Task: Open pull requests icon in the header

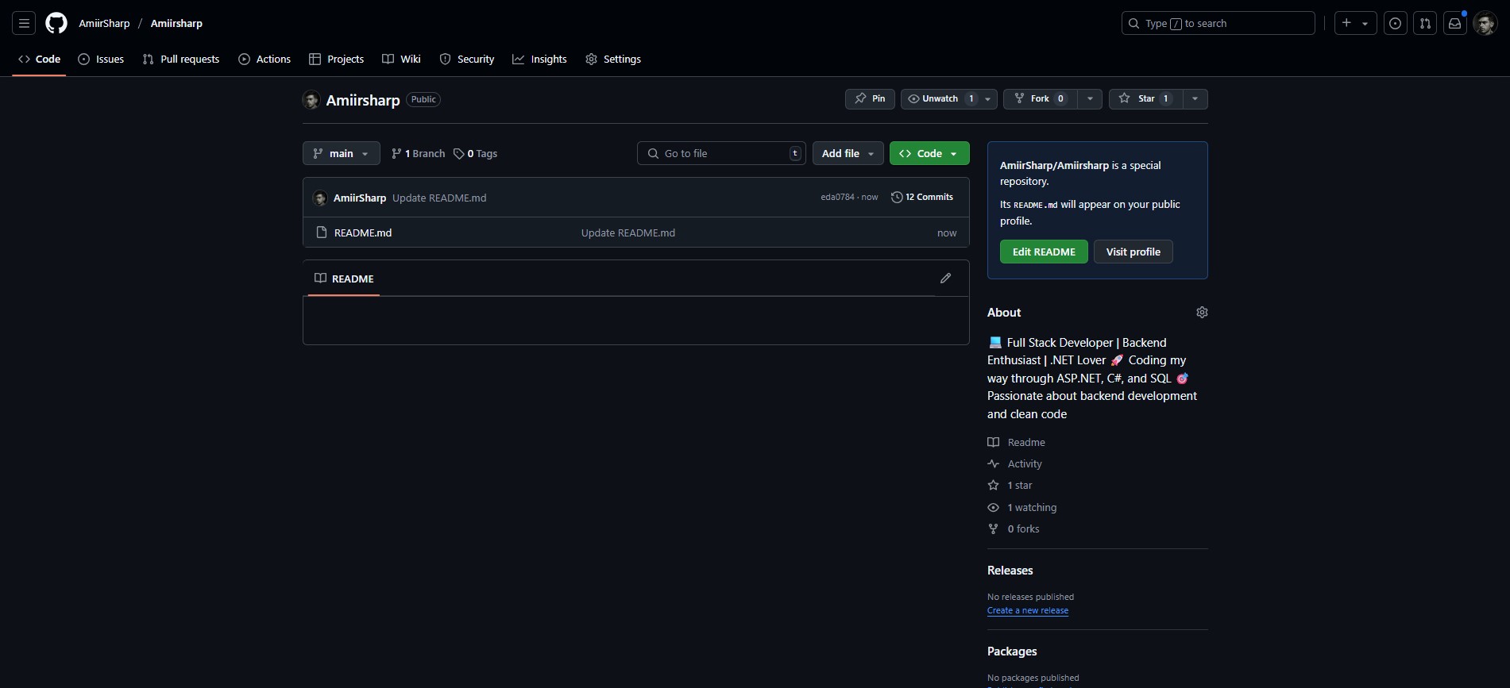Action: 1425,24
